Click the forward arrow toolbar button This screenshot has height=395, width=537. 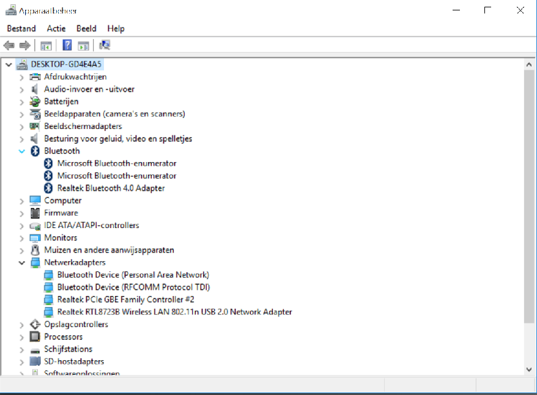click(25, 45)
